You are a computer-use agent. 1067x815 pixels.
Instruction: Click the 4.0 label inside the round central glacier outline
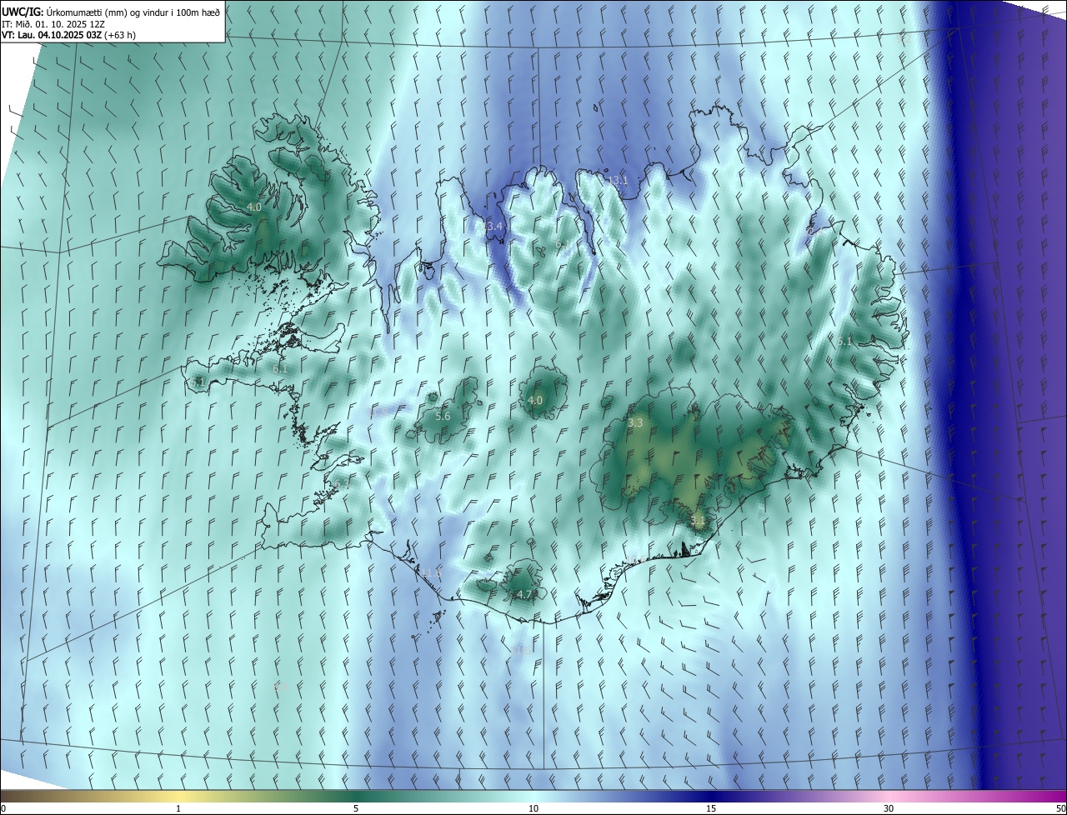[x=535, y=400]
